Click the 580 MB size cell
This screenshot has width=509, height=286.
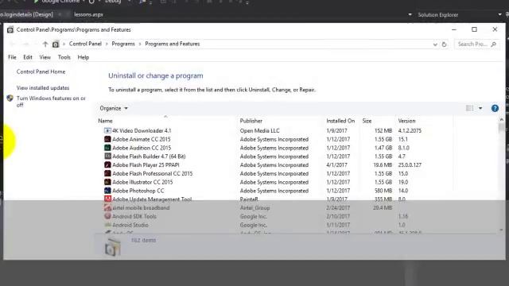pyautogui.click(x=383, y=191)
